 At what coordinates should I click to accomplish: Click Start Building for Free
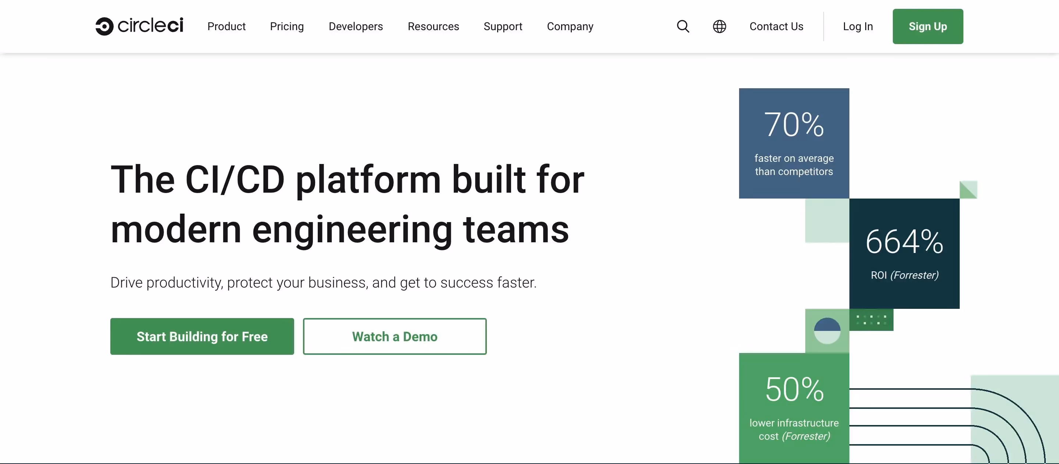pyautogui.click(x=202, y=336)
